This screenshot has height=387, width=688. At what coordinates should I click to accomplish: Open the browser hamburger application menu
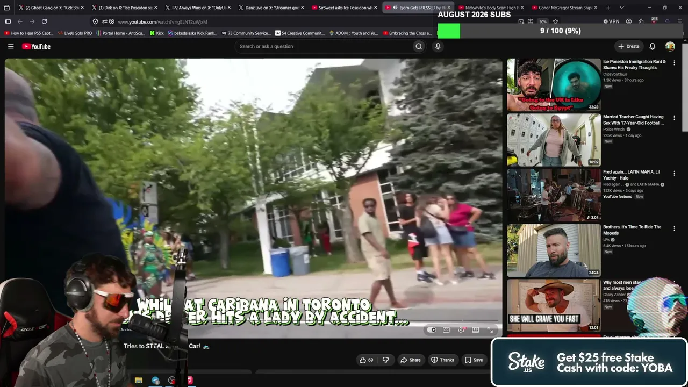(x=680, y=21)
